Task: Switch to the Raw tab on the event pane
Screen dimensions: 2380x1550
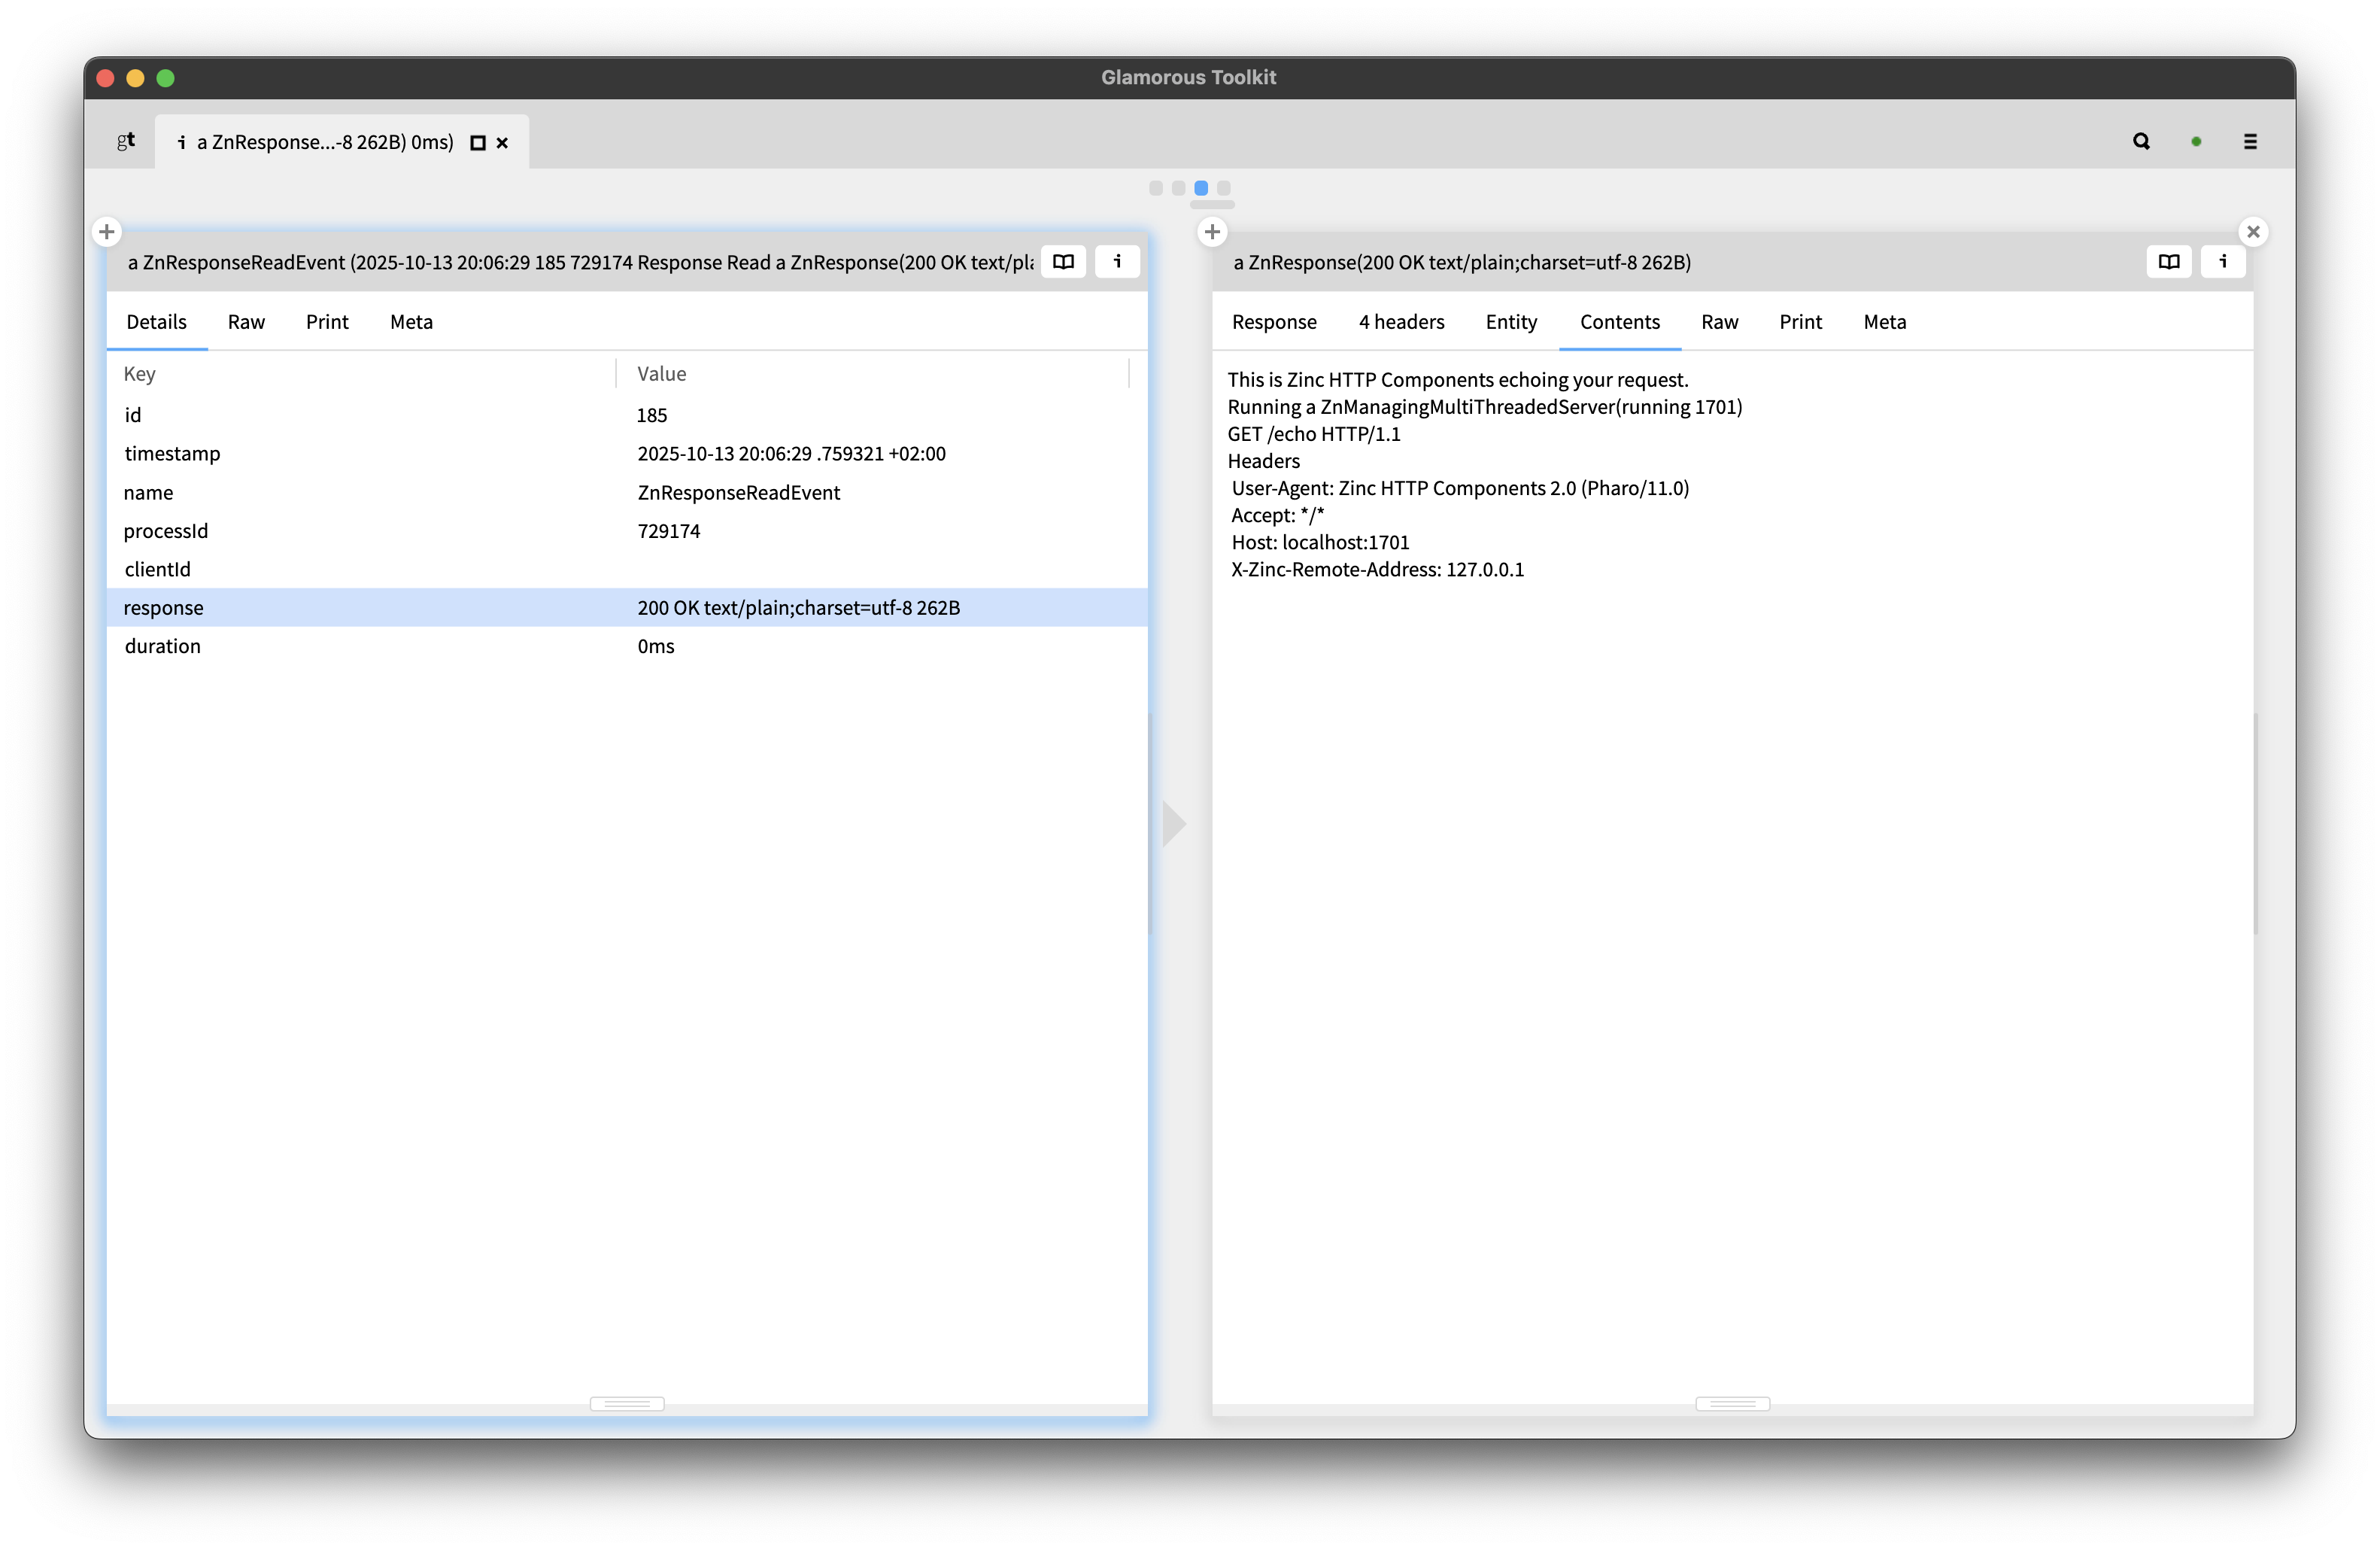Action: [246, 322]
